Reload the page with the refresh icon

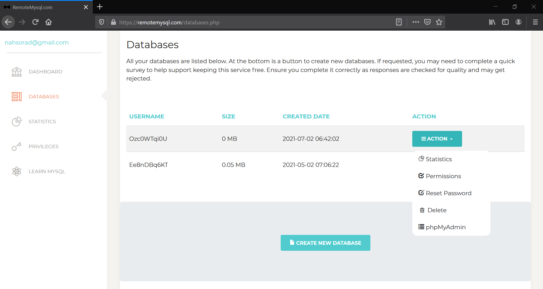35,22
